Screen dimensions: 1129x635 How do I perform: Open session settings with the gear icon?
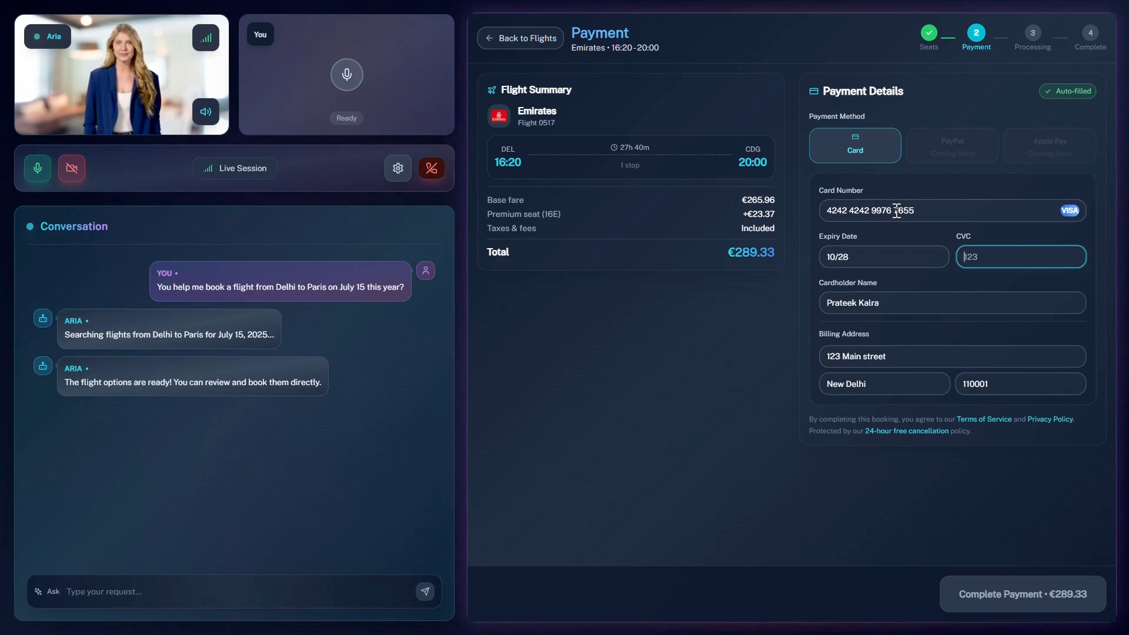(398, 168)
